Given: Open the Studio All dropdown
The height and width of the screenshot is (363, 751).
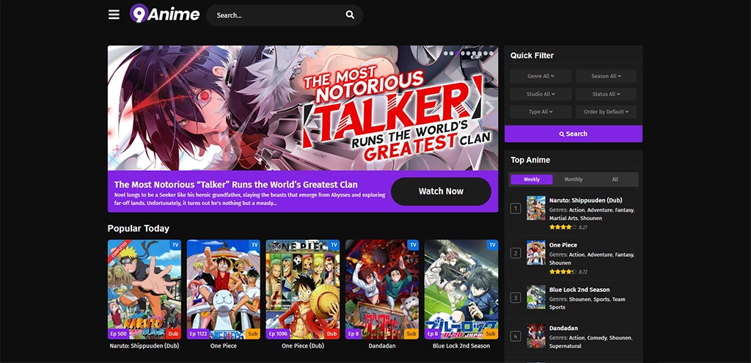Looking at the screenshot, I should [541, 94].
